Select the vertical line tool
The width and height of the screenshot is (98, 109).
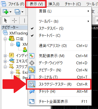click(25, 21)
